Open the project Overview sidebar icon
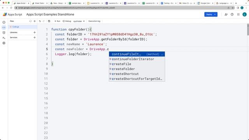 [x=4, y=23]
